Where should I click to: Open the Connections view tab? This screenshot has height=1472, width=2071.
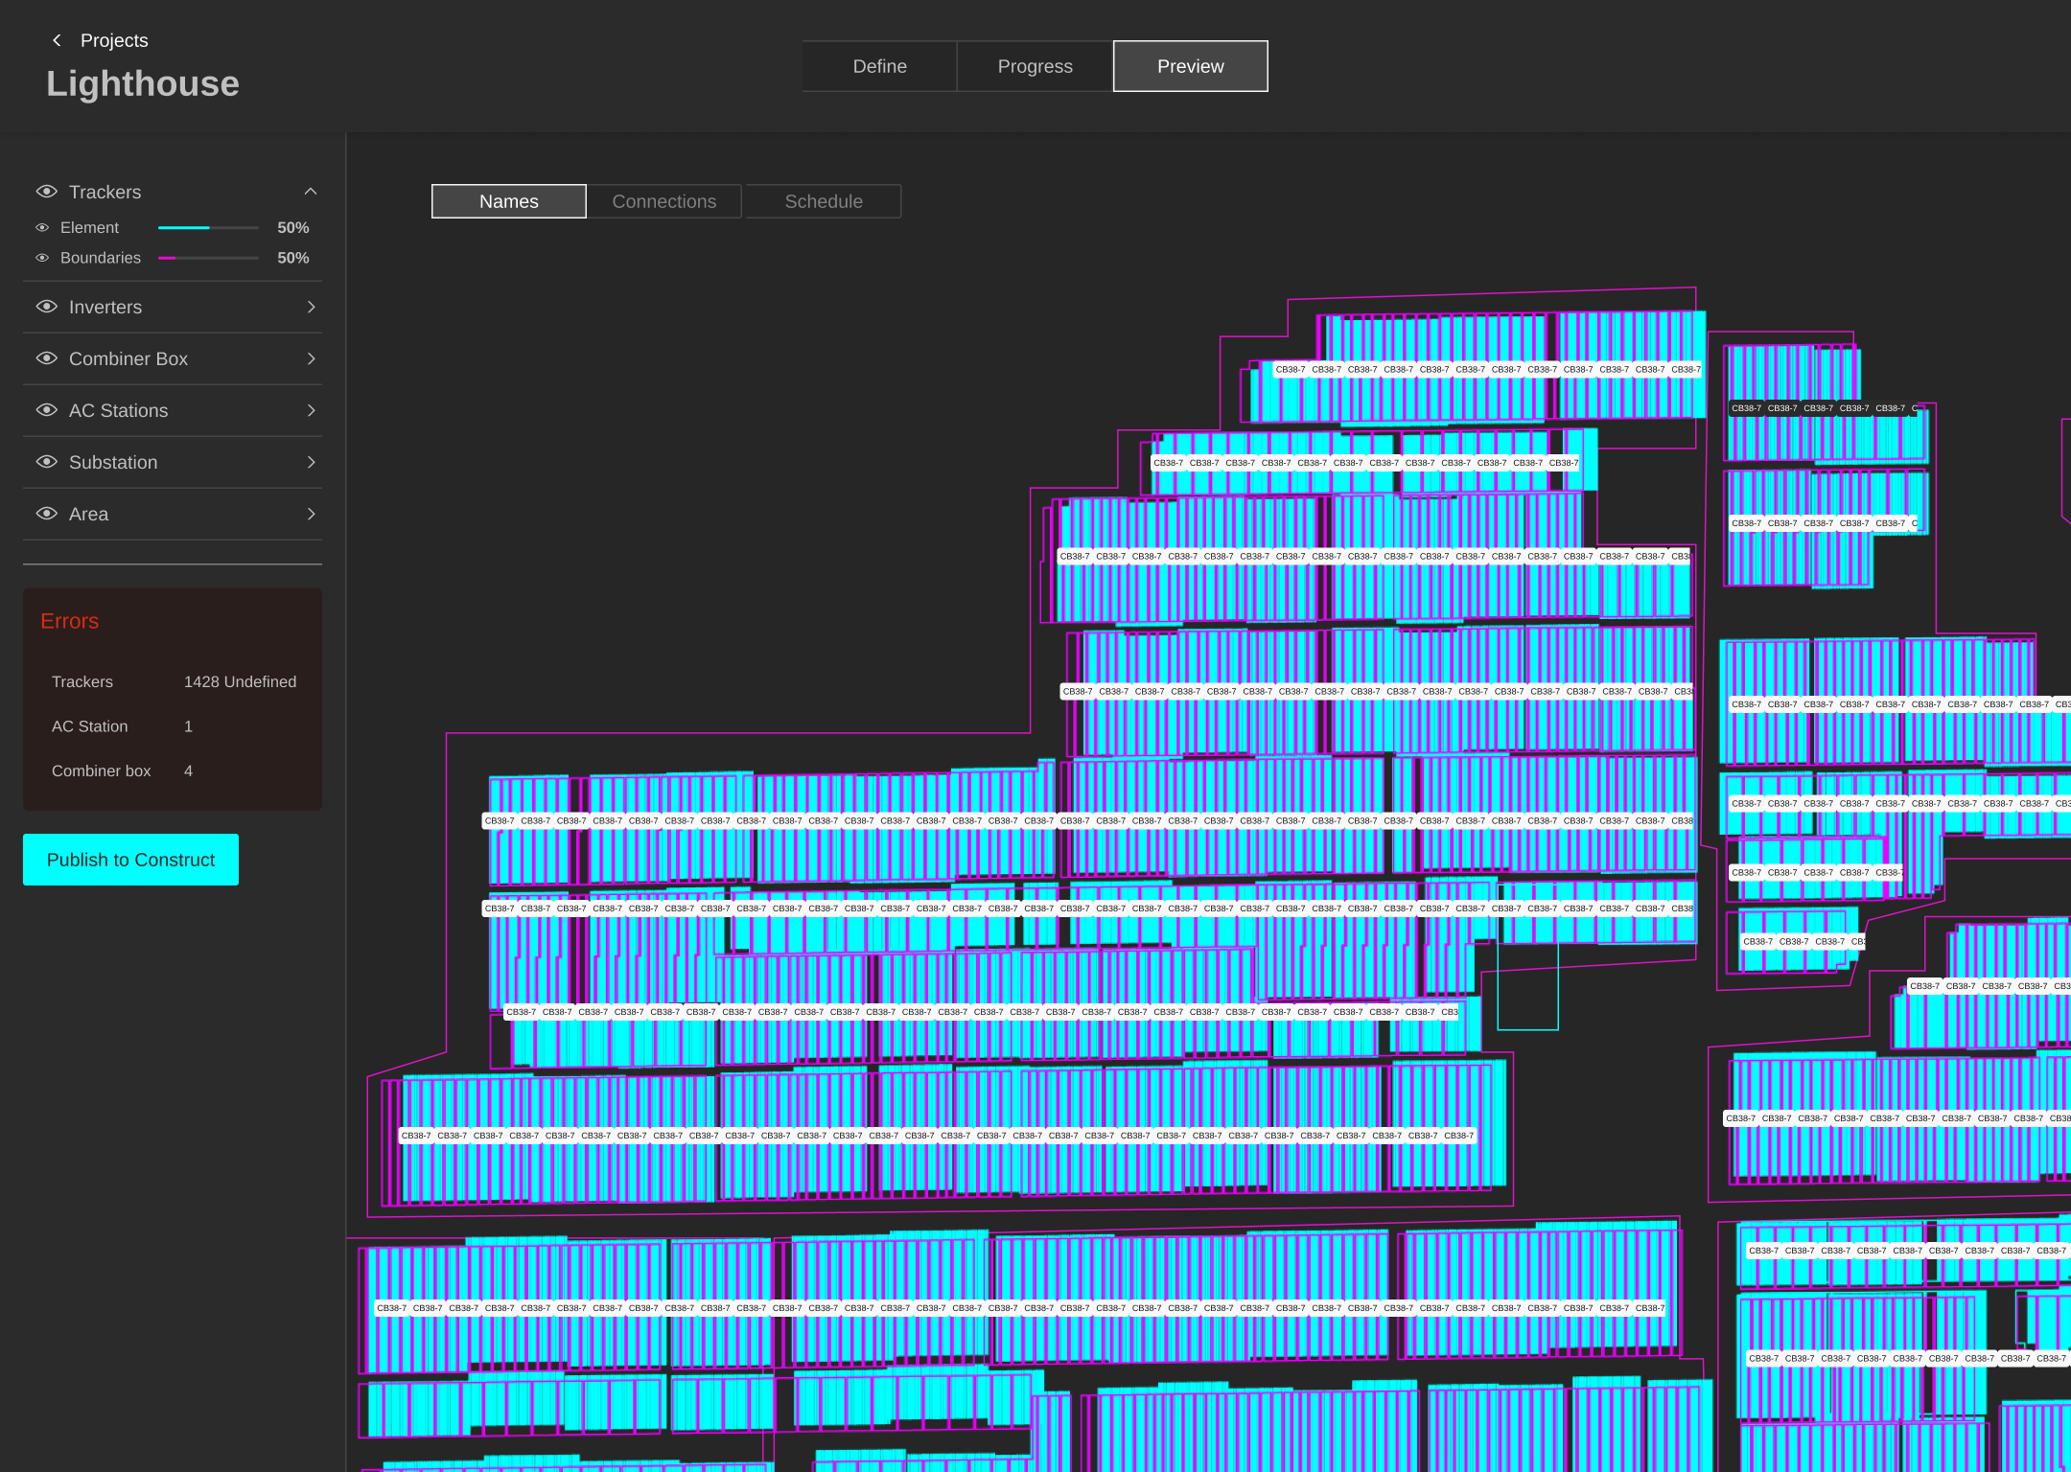(664, 201)
